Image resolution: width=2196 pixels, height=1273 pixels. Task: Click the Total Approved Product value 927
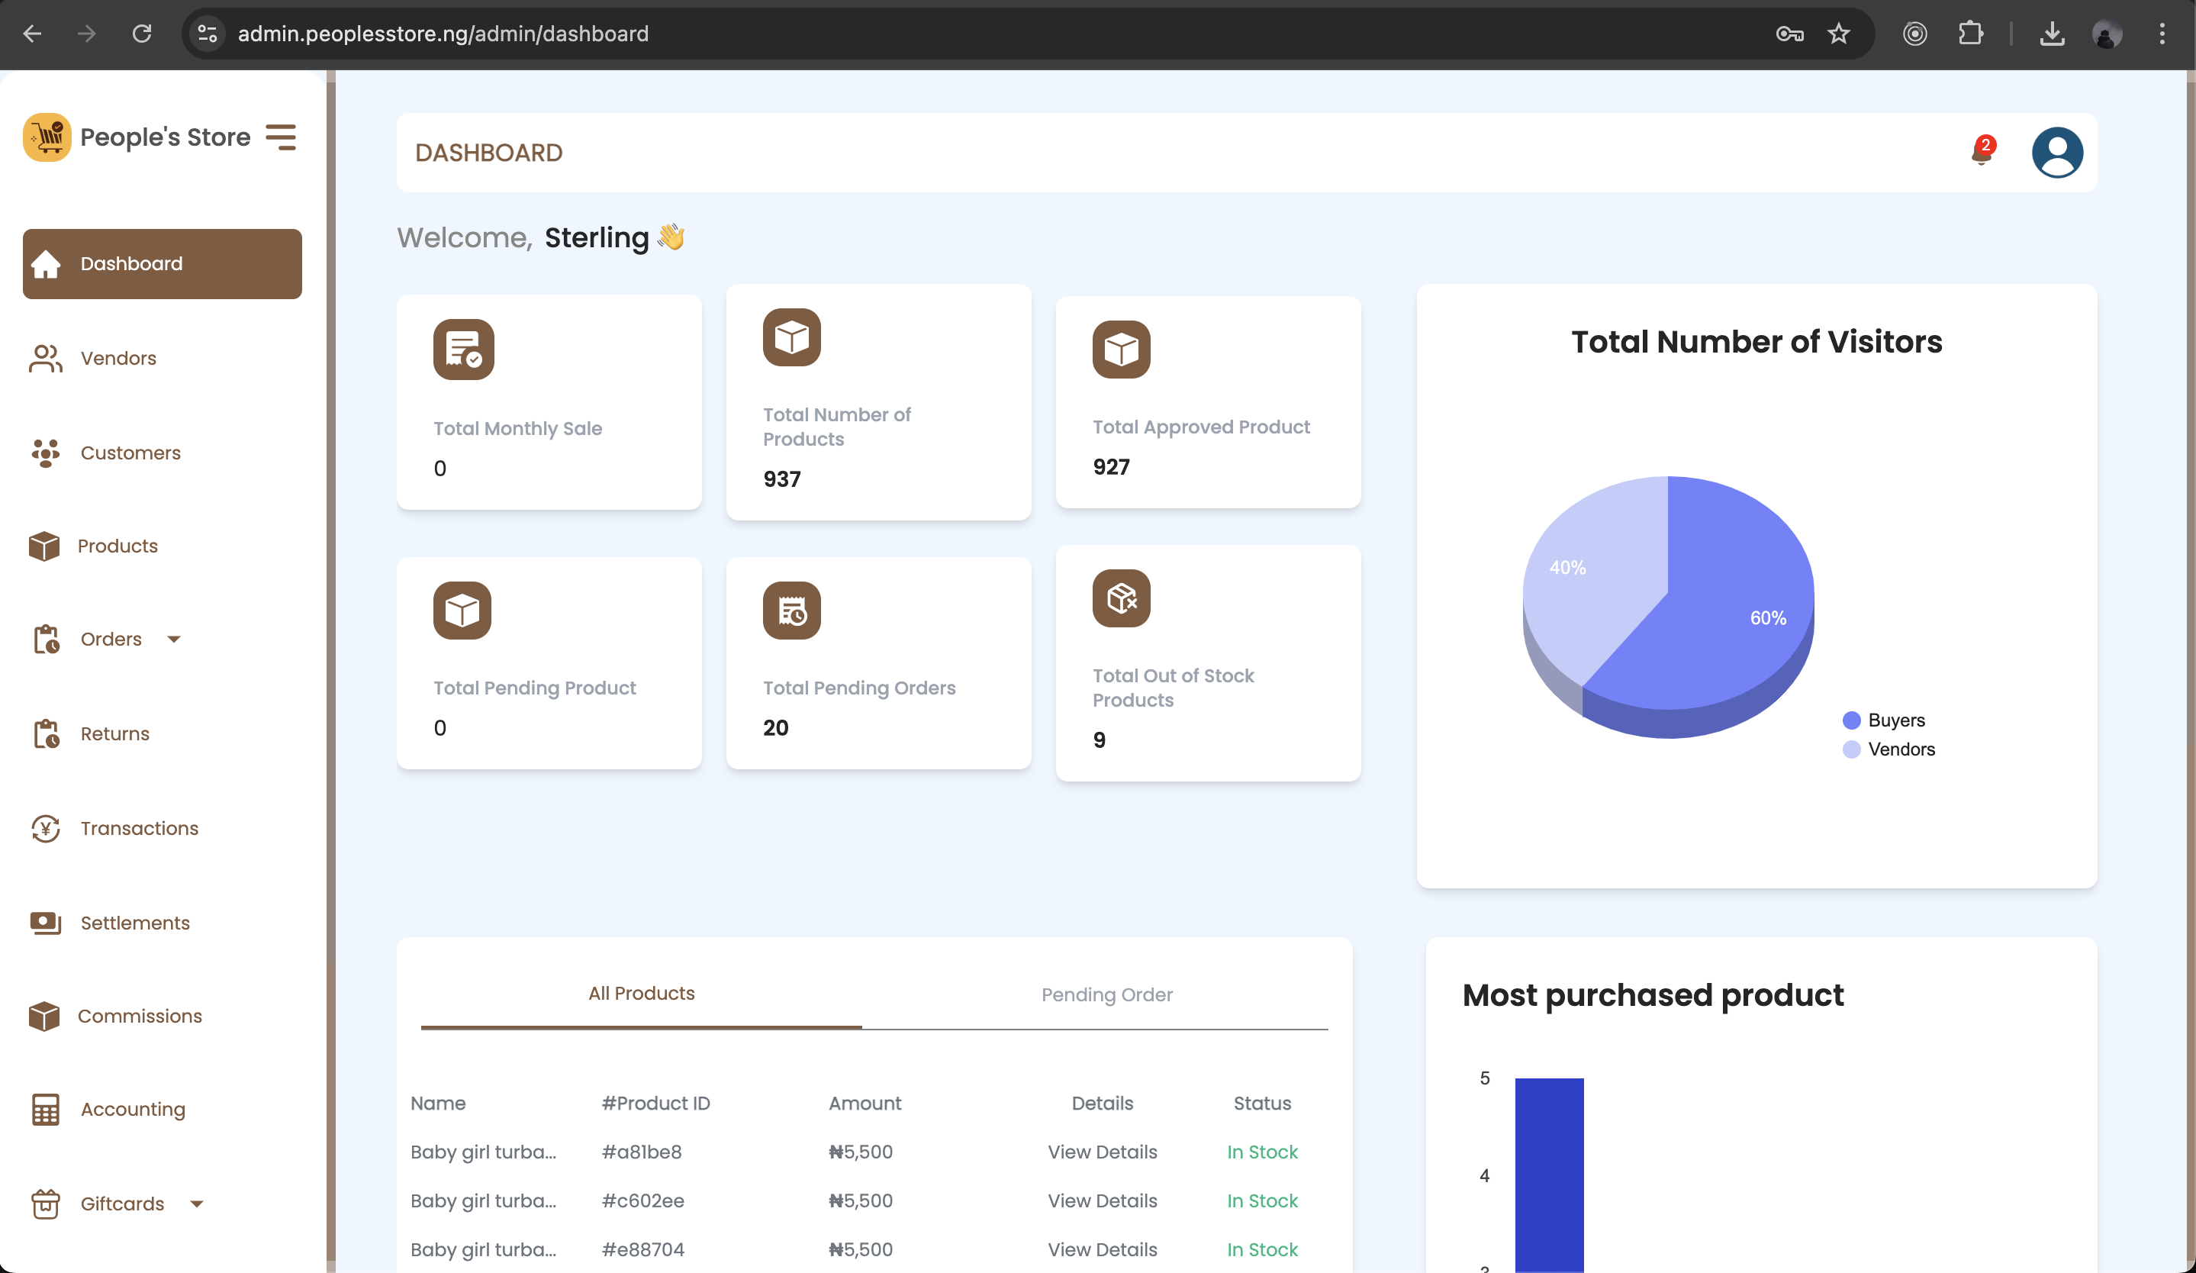pos(1111,467)
